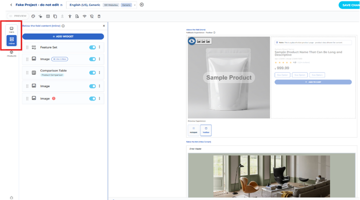360x200 pixels.
Task: Toggle the switch of the Image widget with the red badge
Action: click(92, 98)
